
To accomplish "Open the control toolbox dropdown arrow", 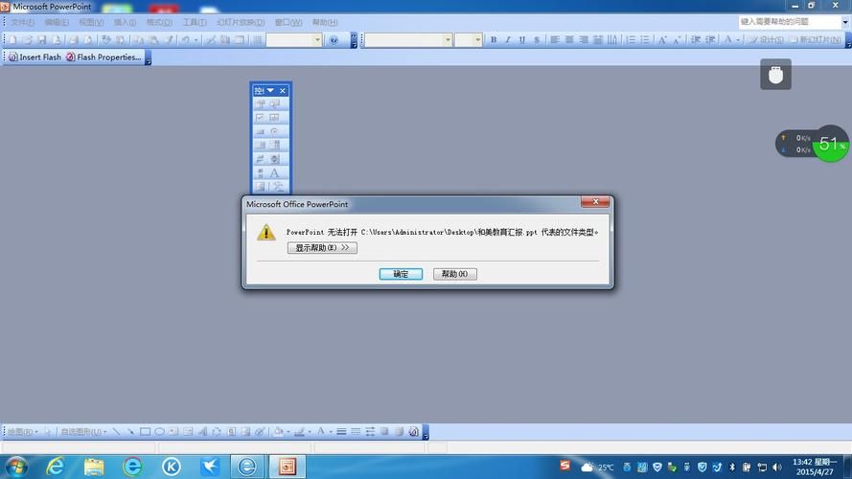I will coord(270,91).
